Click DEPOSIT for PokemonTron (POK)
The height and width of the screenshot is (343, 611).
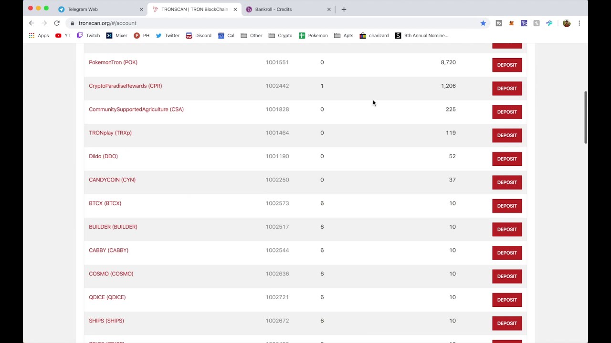click(507, 65)
